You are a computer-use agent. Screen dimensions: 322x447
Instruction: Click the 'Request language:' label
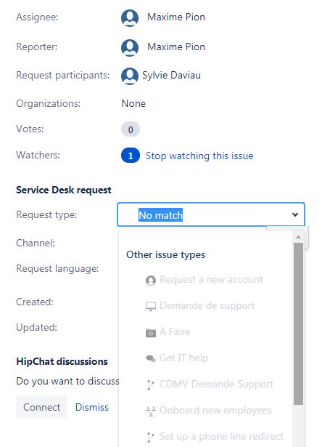point(57,268)
